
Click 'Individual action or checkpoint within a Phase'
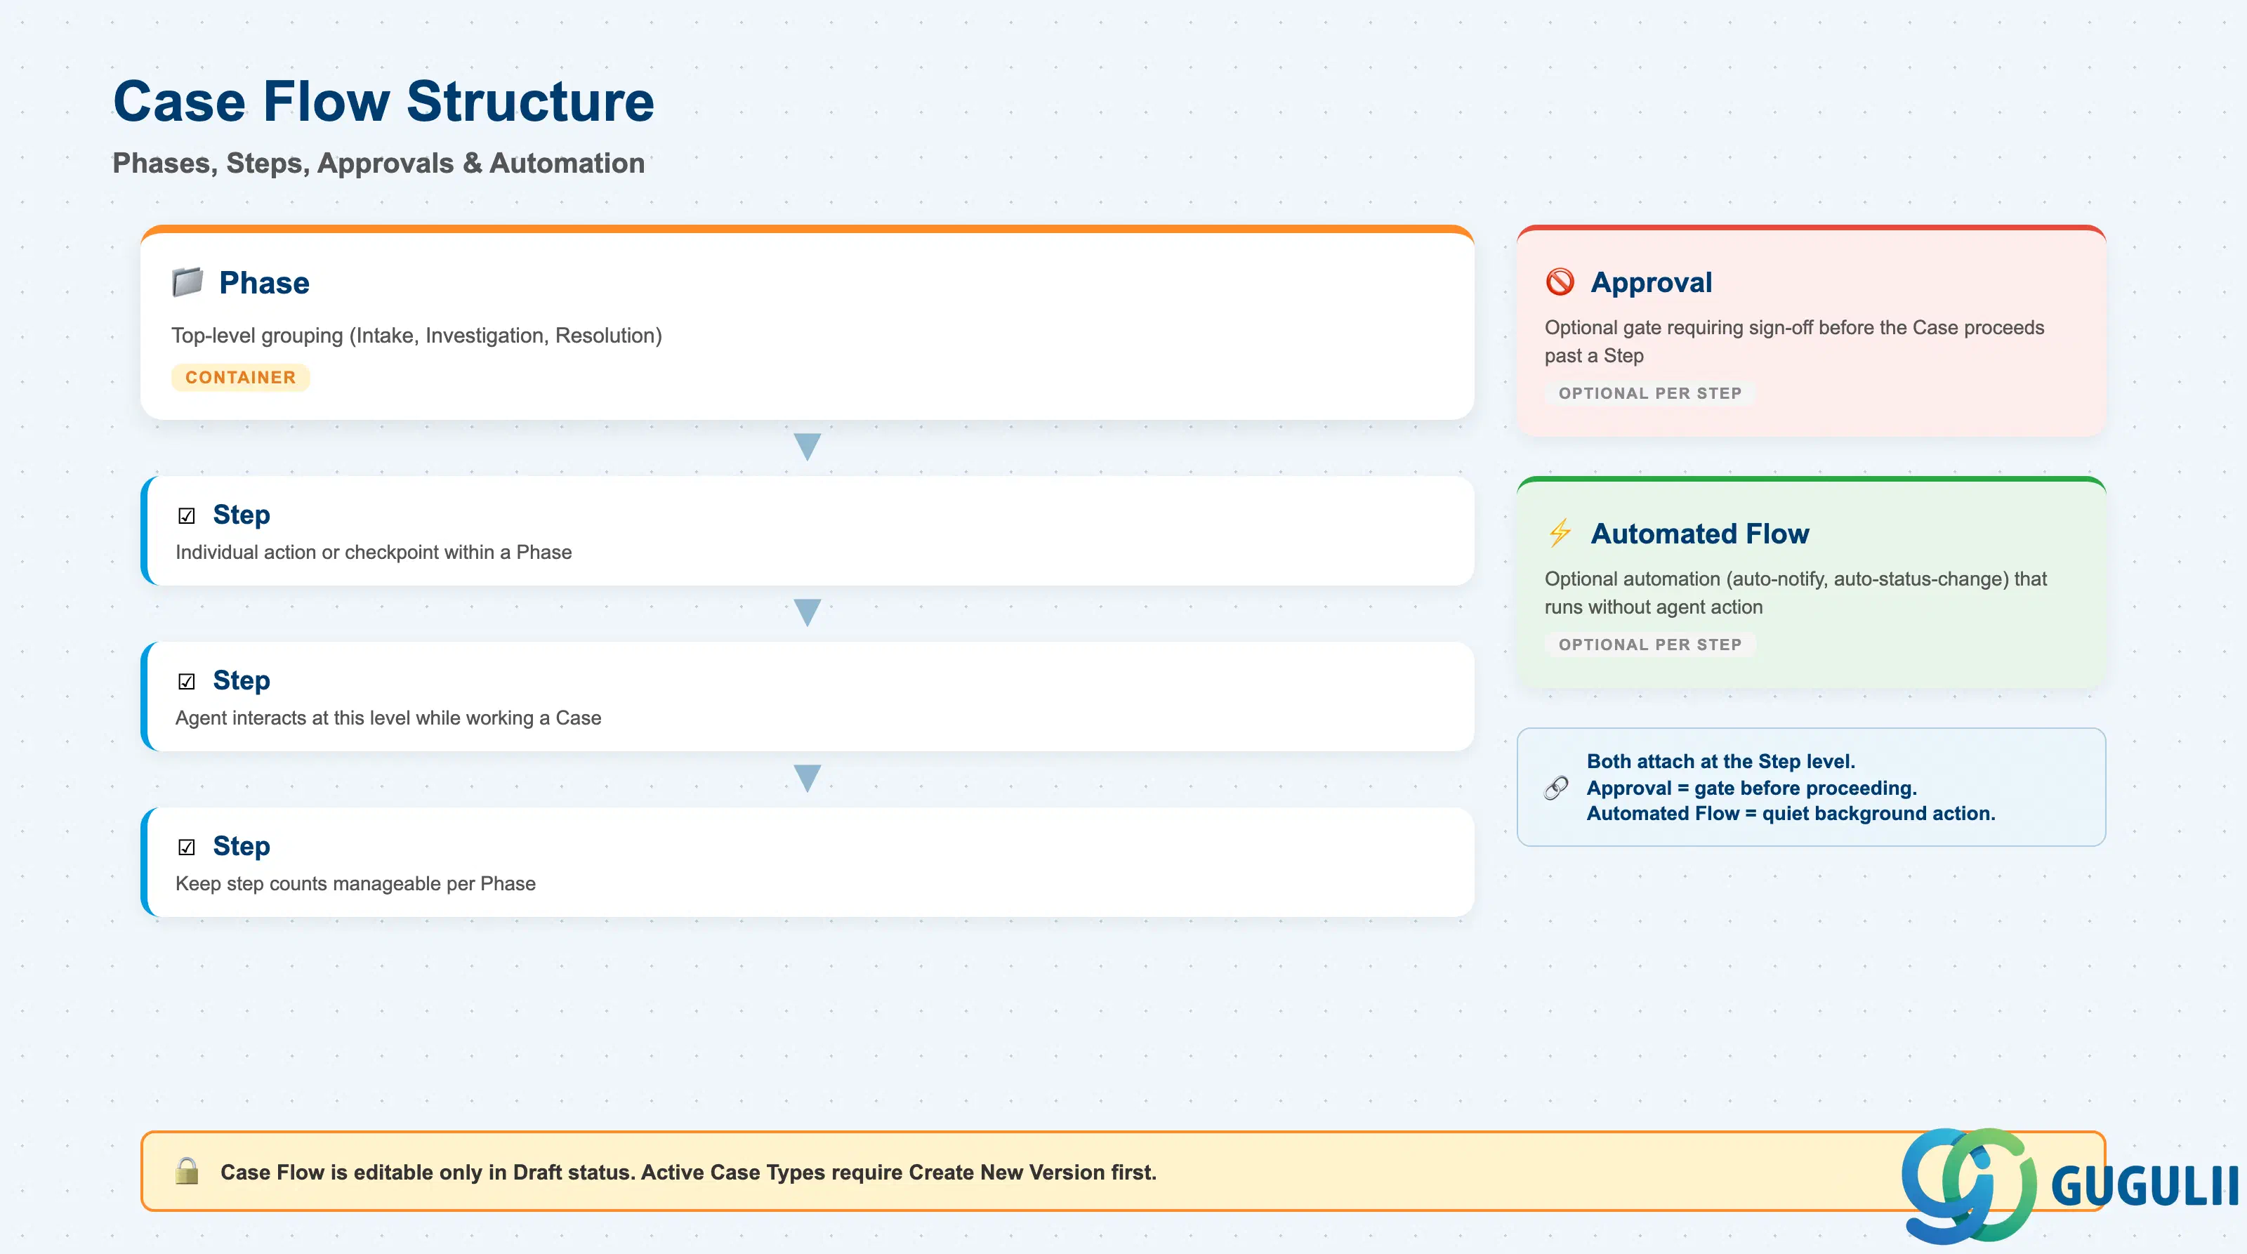click(x=374, y=552)
